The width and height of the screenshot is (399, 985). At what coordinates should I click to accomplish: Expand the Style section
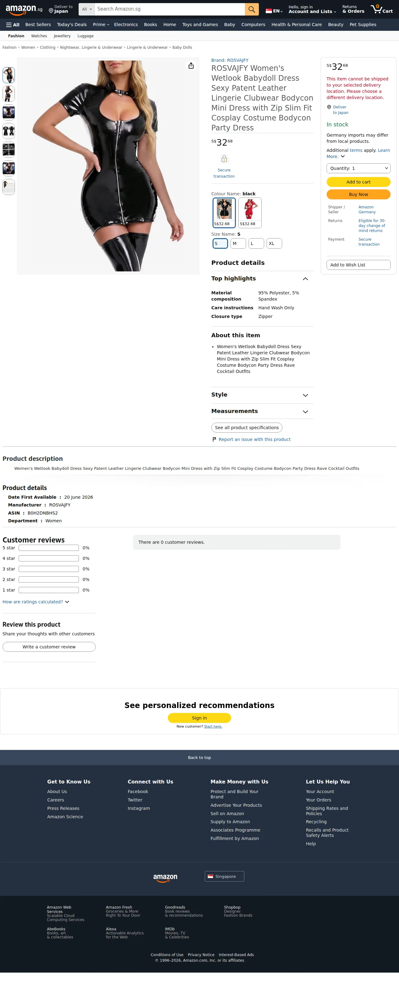(x=262, y=395)
